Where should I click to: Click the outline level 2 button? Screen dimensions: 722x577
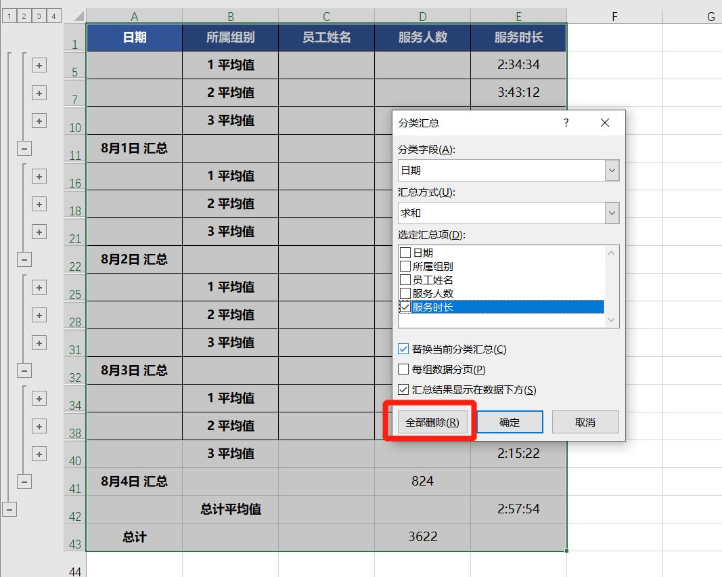point(24,14)
